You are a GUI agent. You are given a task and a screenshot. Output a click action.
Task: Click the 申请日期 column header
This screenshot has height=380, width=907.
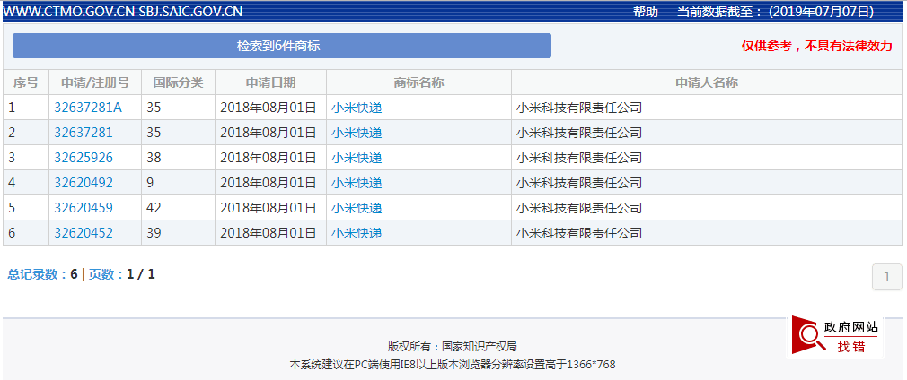click(x=270, y=82)
